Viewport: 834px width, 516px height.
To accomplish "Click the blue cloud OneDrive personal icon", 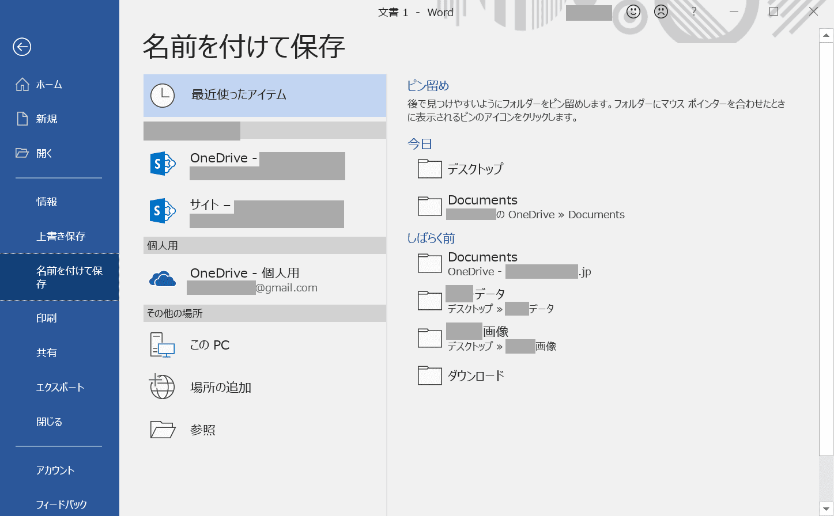I will 163,279.
